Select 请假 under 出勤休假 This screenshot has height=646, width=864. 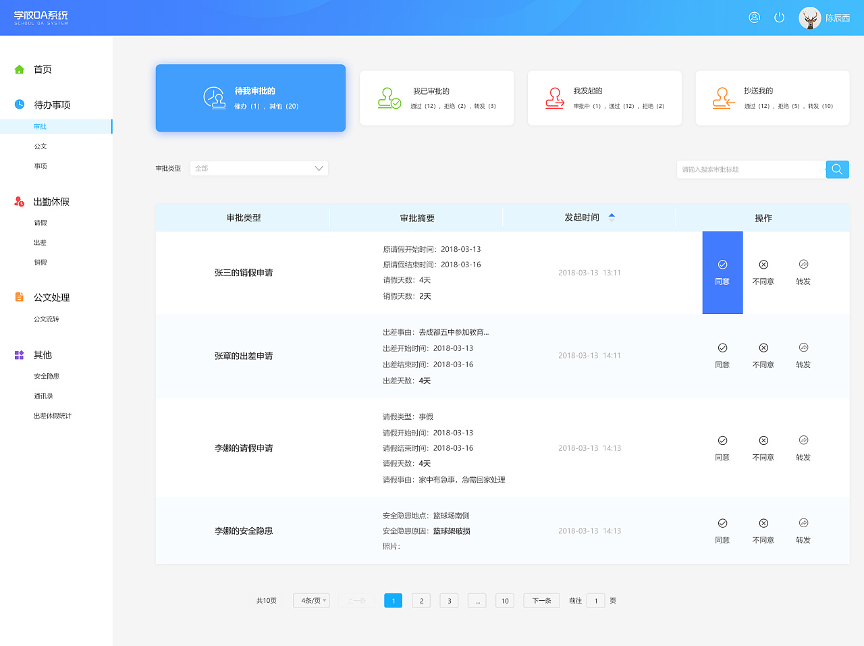(x=40, y=222)
